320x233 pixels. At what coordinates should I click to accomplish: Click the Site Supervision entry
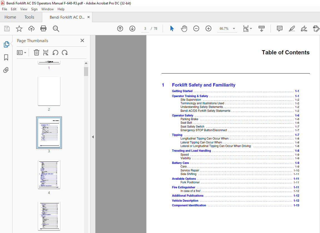(191, 100)
